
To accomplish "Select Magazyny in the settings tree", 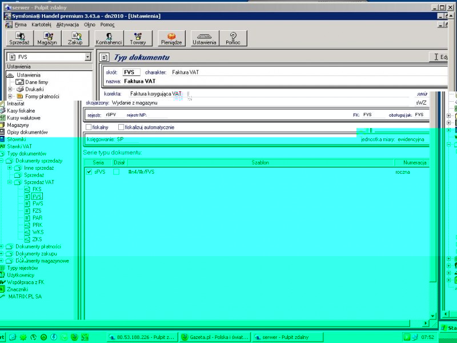I will coord(18,125).
